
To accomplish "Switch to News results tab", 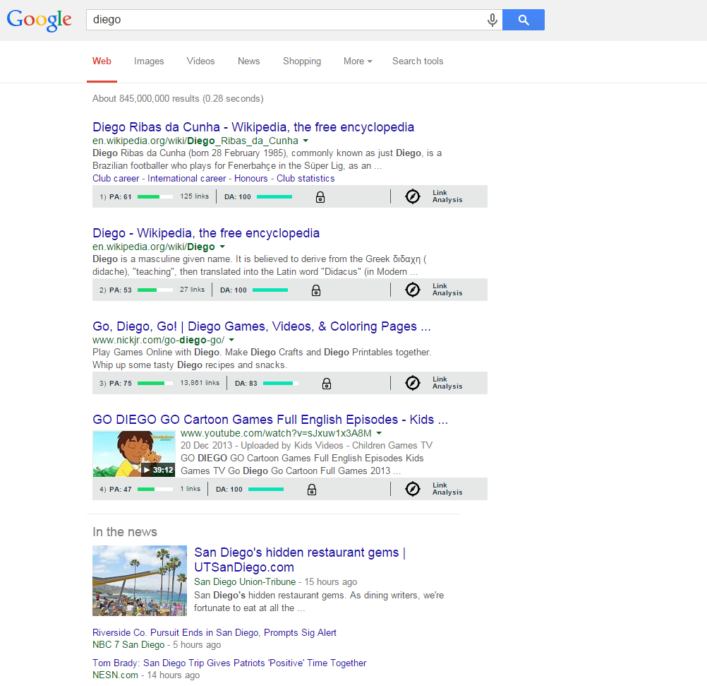I will click(249, 61).
